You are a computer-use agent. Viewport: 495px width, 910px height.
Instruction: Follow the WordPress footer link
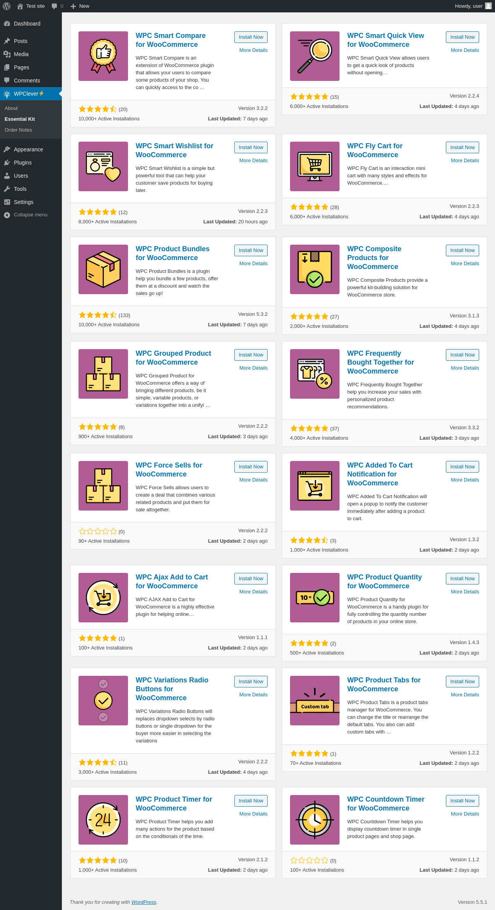(x=143, y=902)
